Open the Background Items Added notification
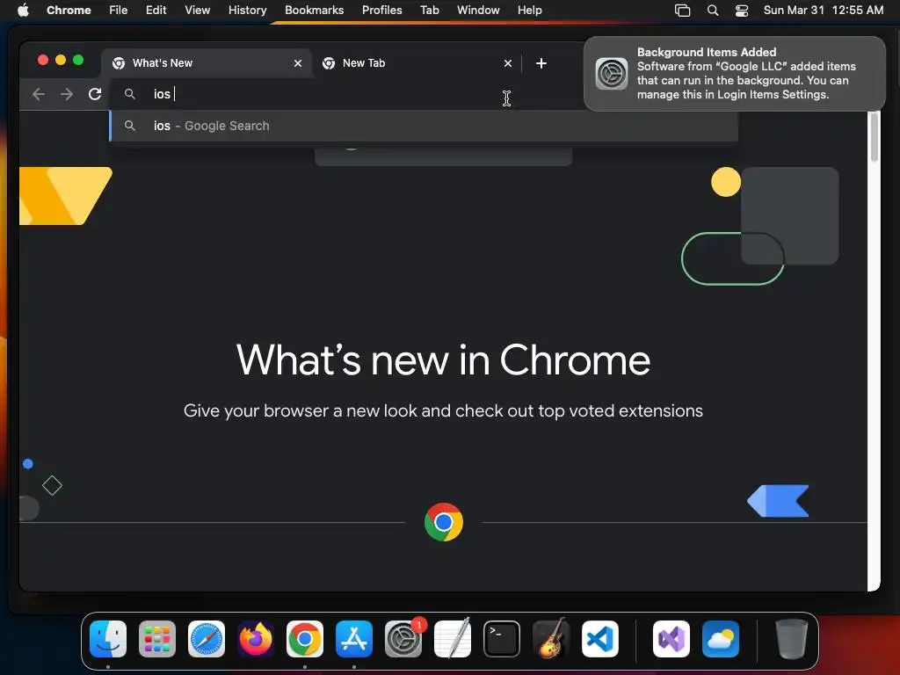The height and width of the screenshot is (675, 900). click(735, 74)
